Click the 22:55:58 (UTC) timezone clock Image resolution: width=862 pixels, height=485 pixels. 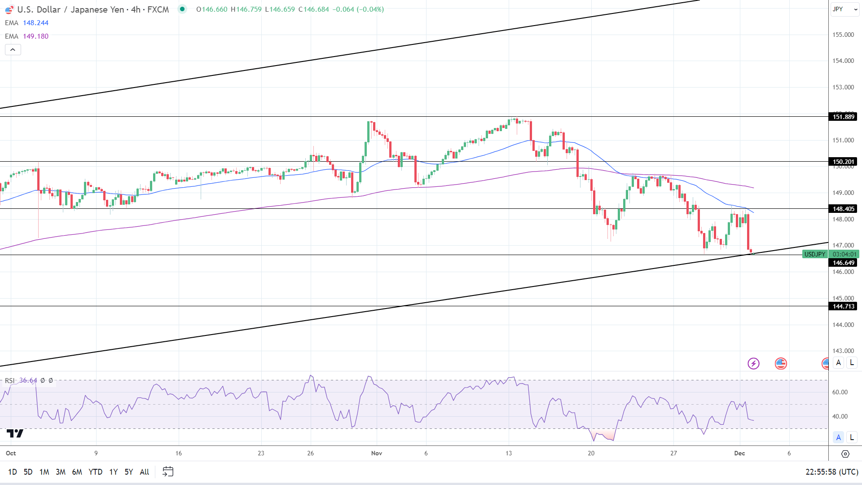click(x=832, y=472)
